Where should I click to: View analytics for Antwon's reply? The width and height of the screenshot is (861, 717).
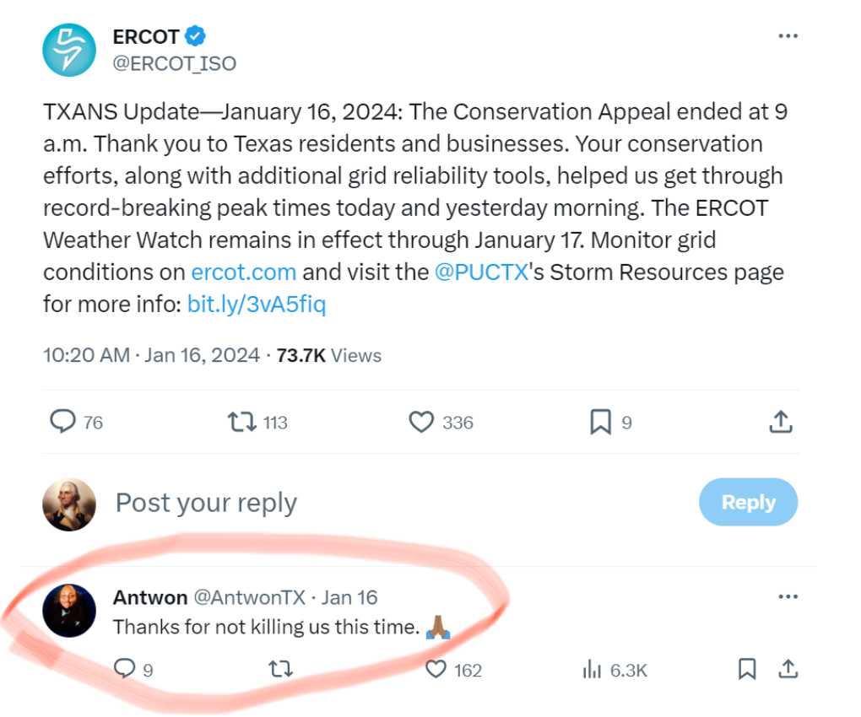point(593,669)
